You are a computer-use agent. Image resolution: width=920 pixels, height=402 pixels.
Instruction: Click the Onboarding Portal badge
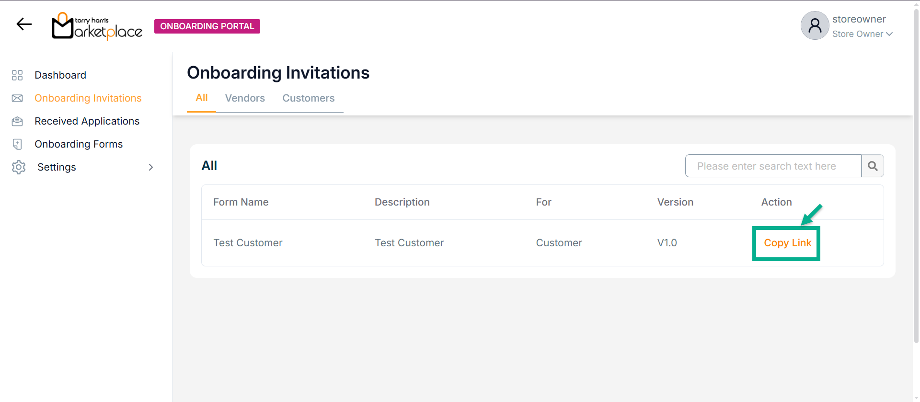207,26
